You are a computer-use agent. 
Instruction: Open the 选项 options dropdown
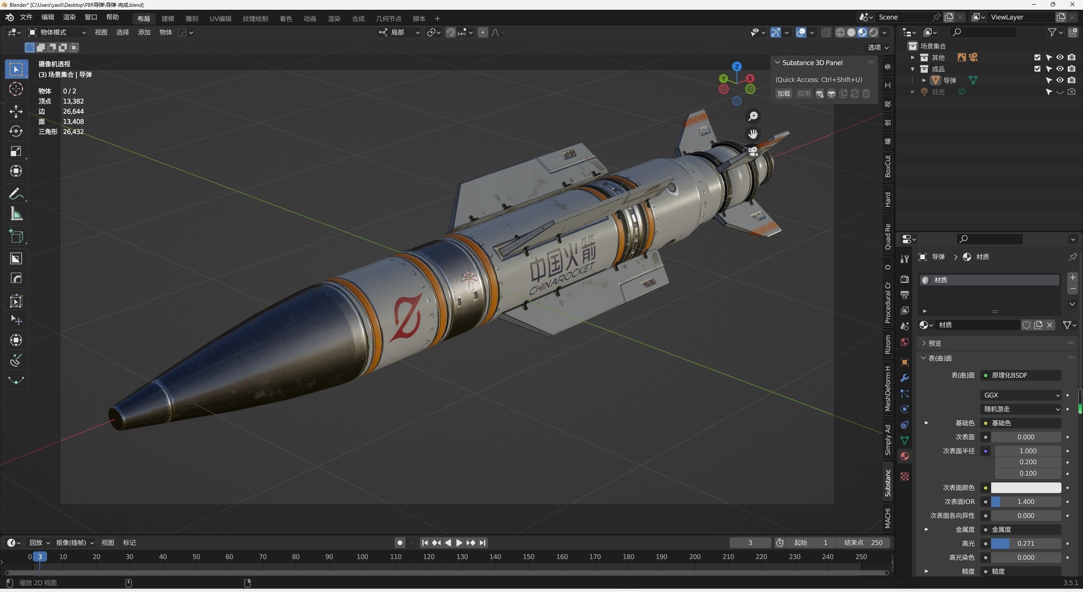coord(878,48)
